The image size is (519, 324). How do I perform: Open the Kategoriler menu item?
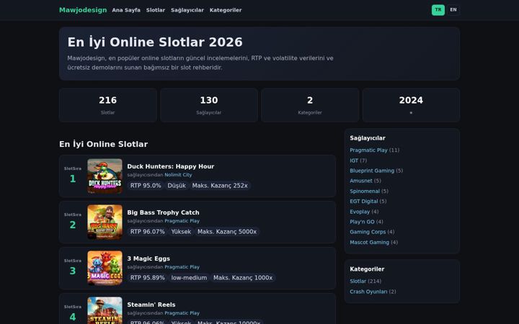(x=226, y=10)
